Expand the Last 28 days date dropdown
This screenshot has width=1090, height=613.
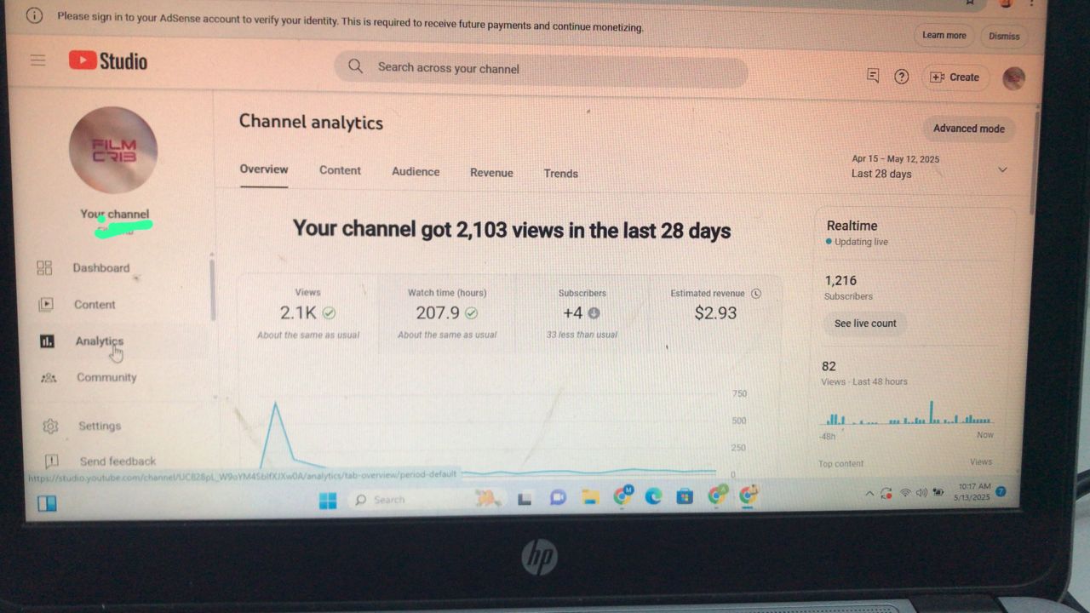click(x=1002, y=169)
